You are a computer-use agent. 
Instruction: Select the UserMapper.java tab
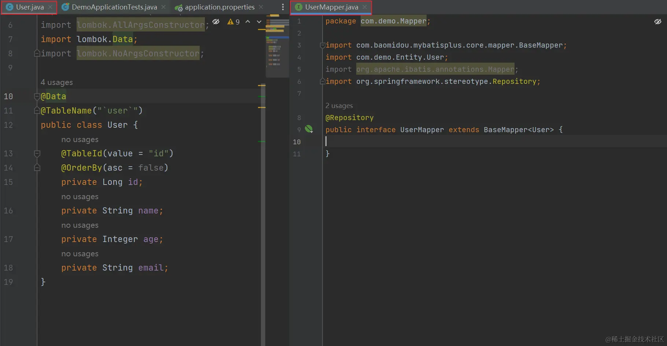(x=331, y=7)
